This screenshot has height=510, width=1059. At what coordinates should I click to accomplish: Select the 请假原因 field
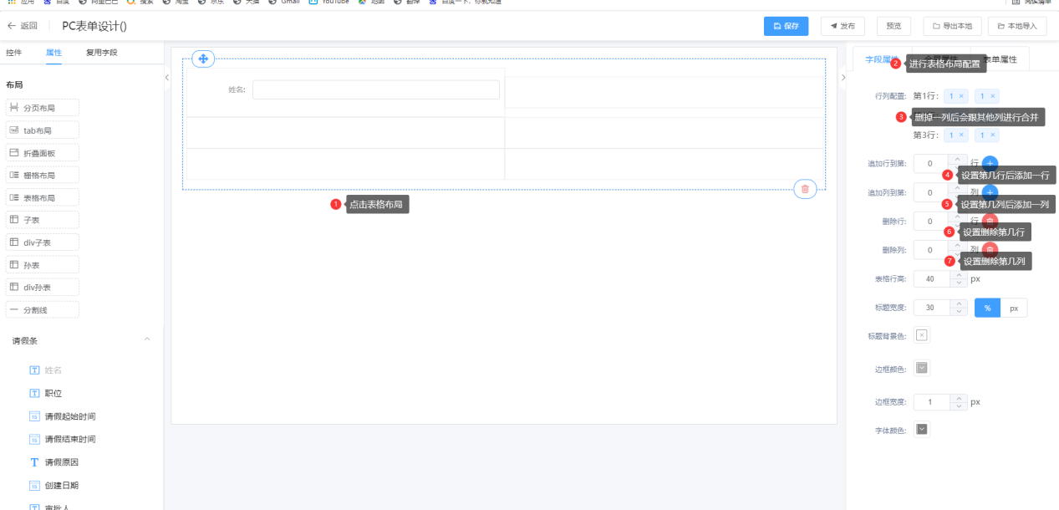point(54,462)
